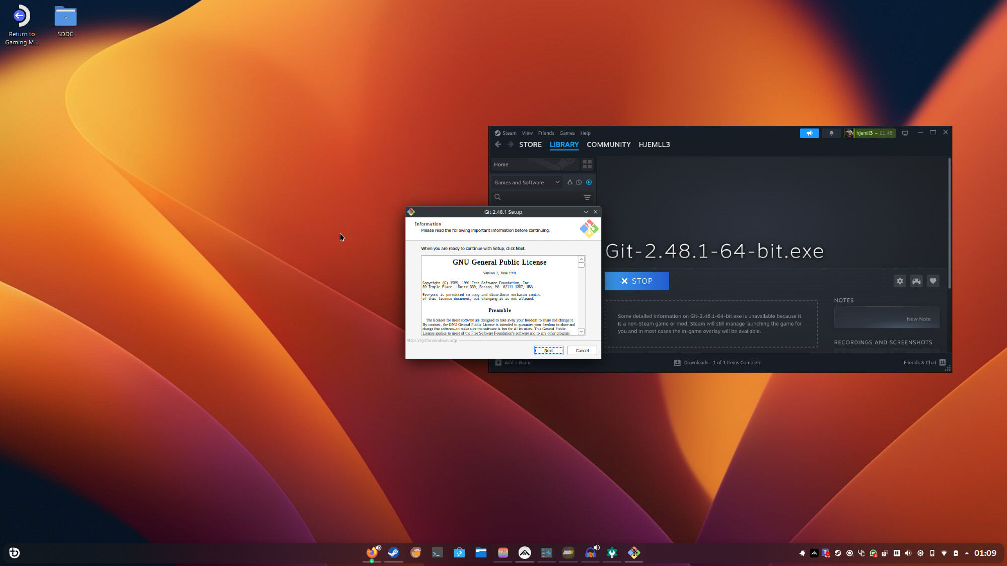Click the GPL license text scrollbar
Viewport: 1007px width, 566px height.
coord(581,297)
